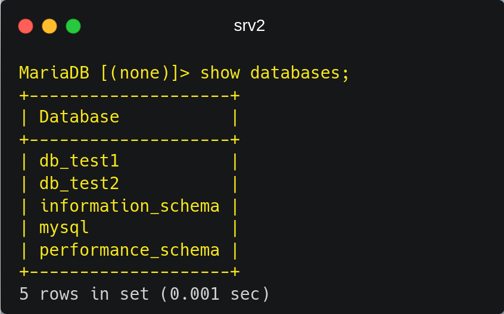
Task: Click the bottom border line of table
Action: coord(129,272)
